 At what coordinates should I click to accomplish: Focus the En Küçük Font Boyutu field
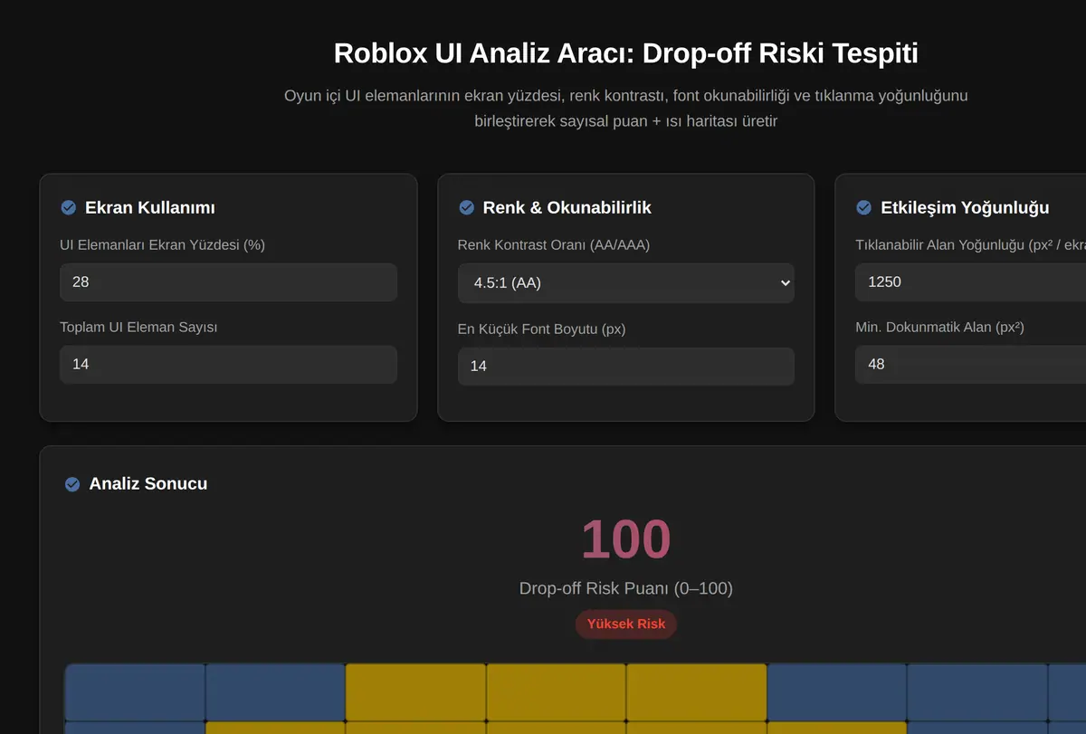click(x=625, y=367)
